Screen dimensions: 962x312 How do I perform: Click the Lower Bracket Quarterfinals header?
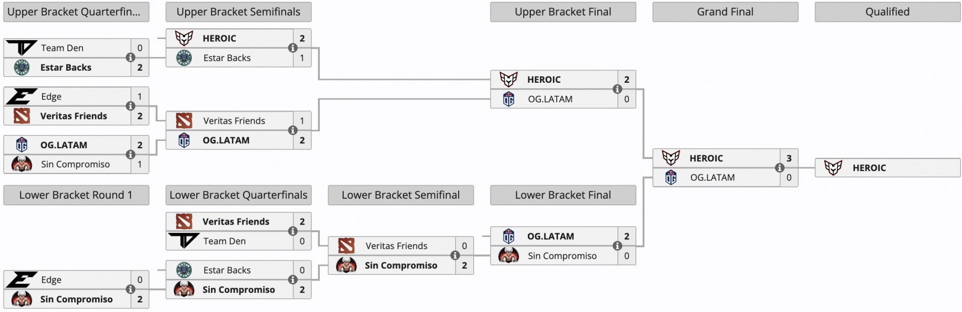[239, 195]
